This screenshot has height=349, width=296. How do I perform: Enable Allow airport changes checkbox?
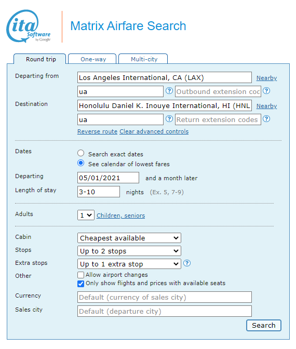(81, 275)
